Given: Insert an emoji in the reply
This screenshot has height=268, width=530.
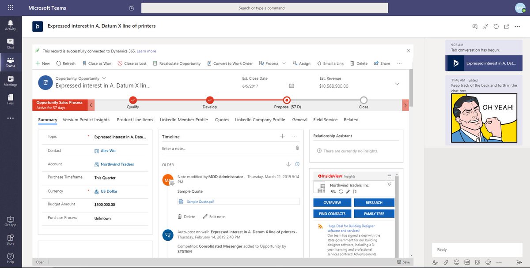Looking at the screenshot, I should 457,262.
